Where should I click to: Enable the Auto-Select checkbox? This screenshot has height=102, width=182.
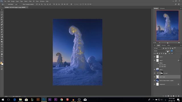coord(7,4)
